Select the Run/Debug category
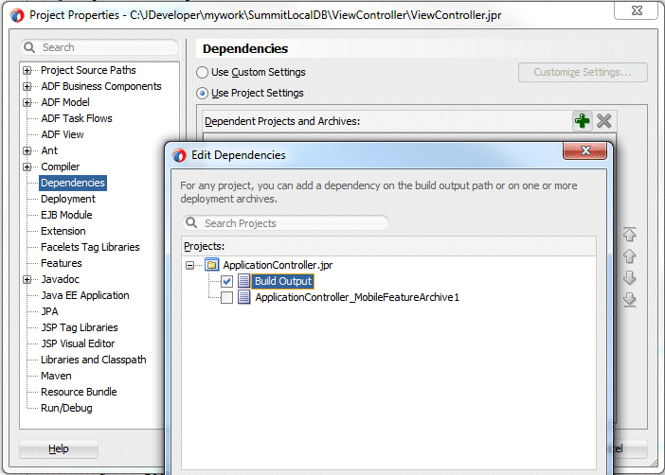This screenshot has height=475, width=665. click(x=66, y=408)
